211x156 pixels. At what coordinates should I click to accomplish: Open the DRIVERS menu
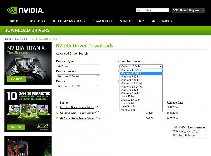coord(15,21)
